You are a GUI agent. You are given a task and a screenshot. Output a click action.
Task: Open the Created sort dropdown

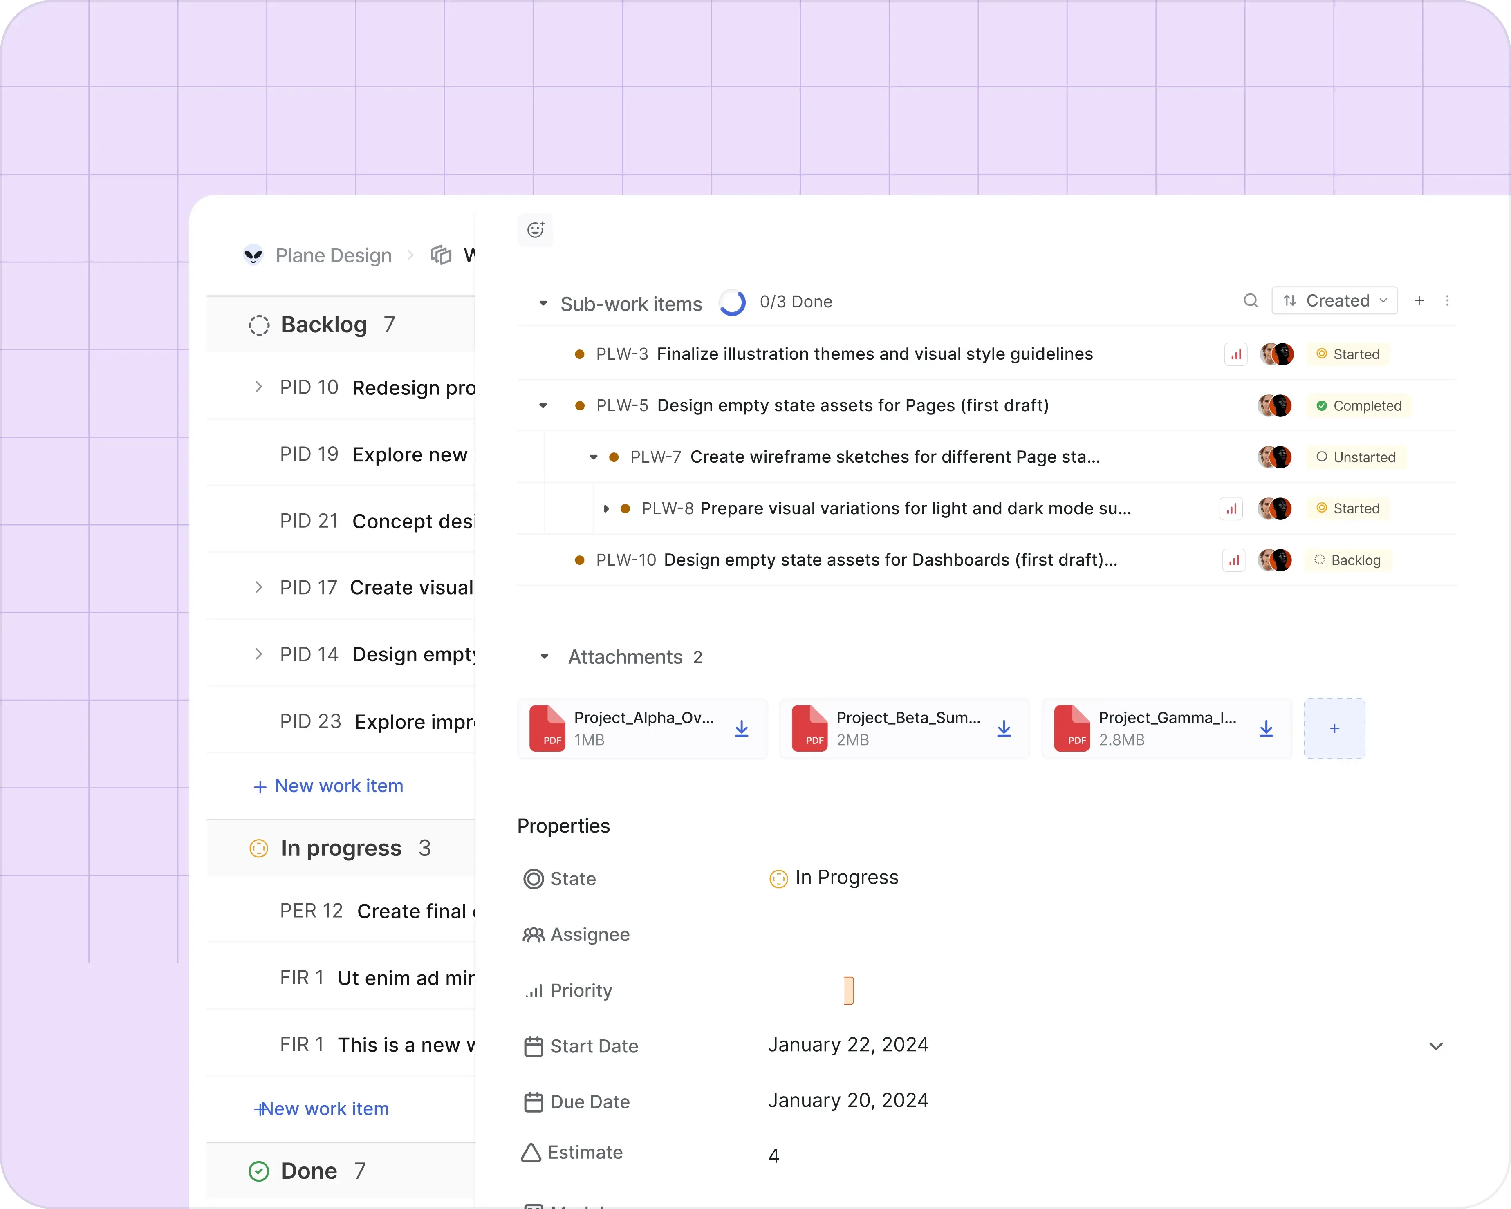click(1334, 301)
